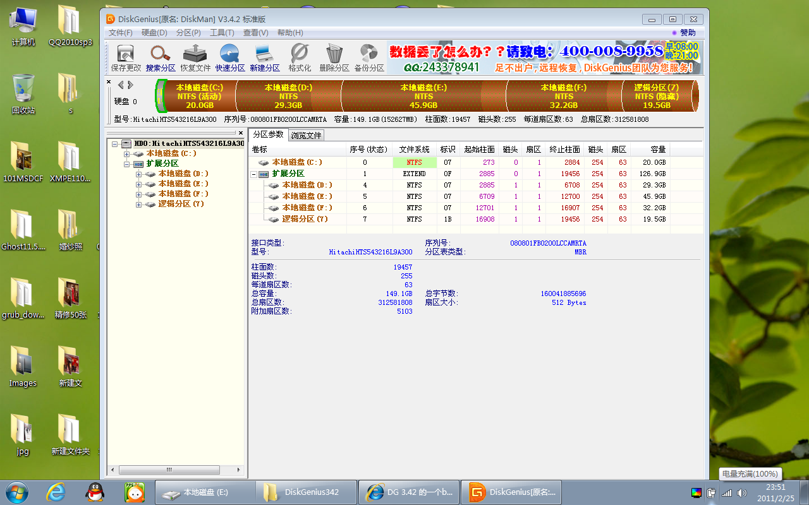Open the Windows Start button
This screenshot has width=809, height=505.
[x=16, y=492]
